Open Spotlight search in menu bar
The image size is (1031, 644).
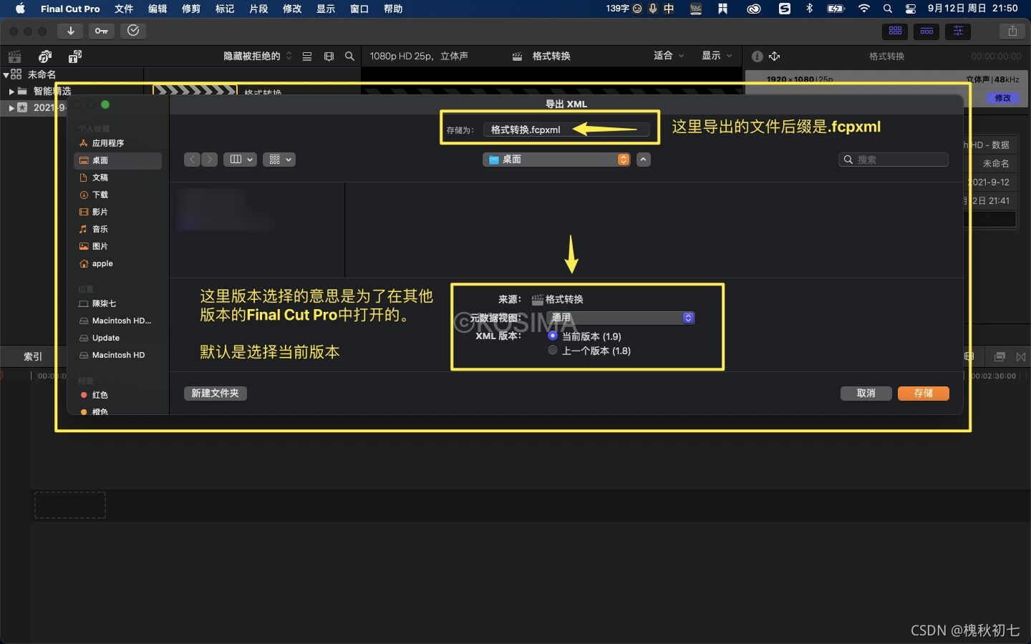tap(888, 9)
